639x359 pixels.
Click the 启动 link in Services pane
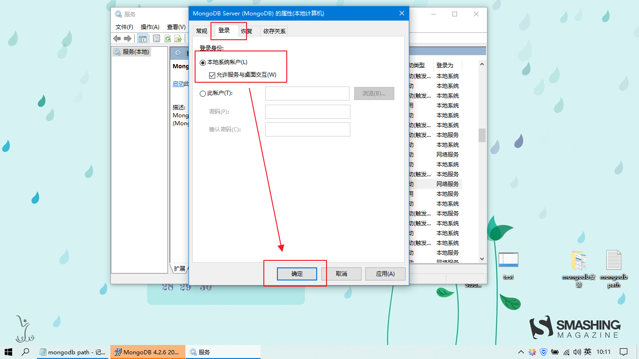pos(178,83)
